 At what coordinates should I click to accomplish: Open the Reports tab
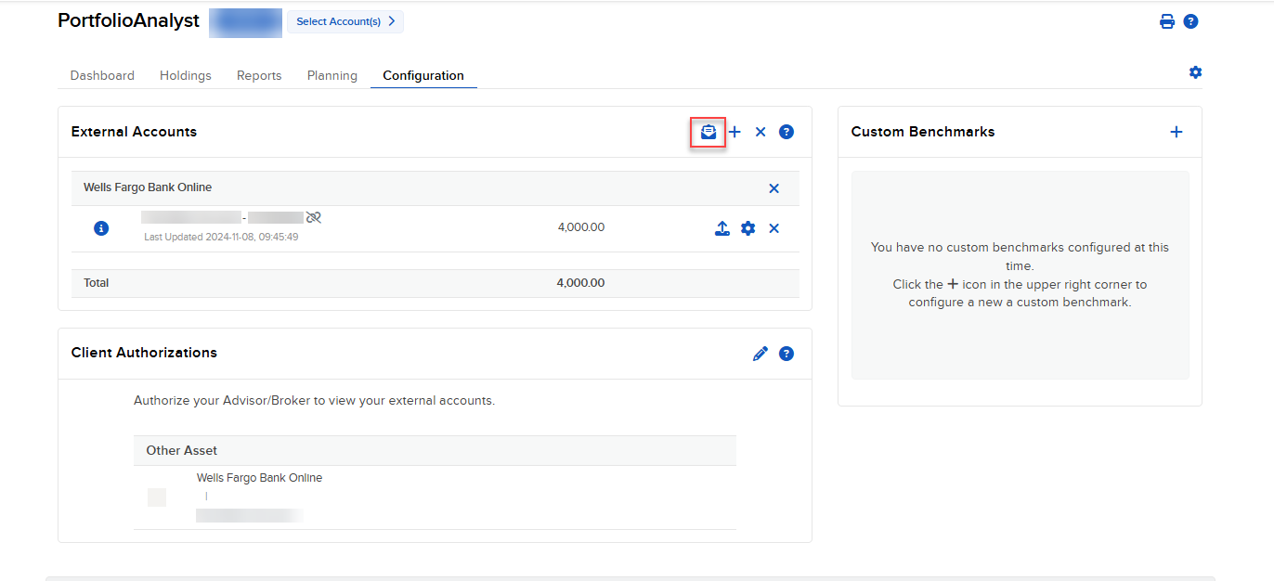tap(259, 76)
